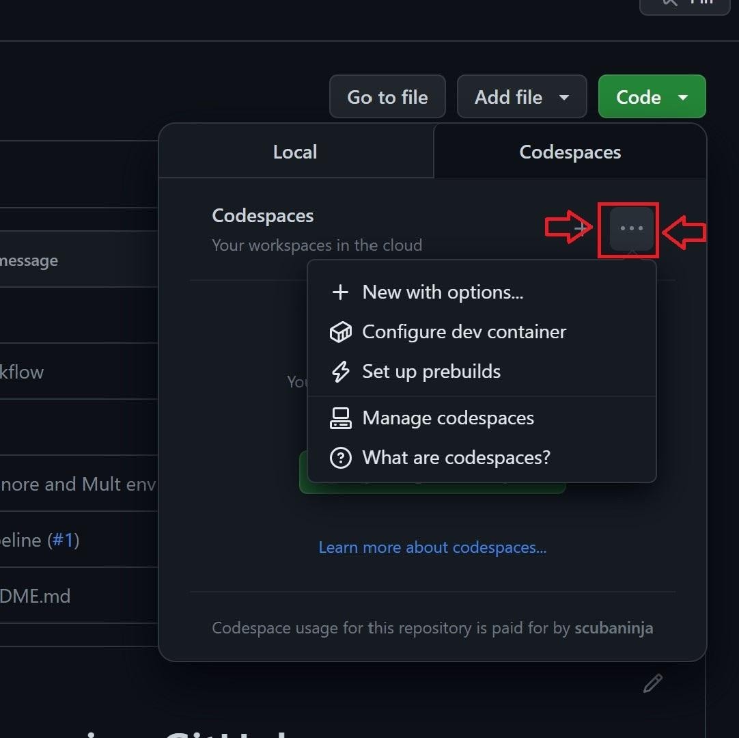Open 'Learn more about codespaces...' link
The height and width of the screenshot is (738, 739).
(x=432, y=547)
